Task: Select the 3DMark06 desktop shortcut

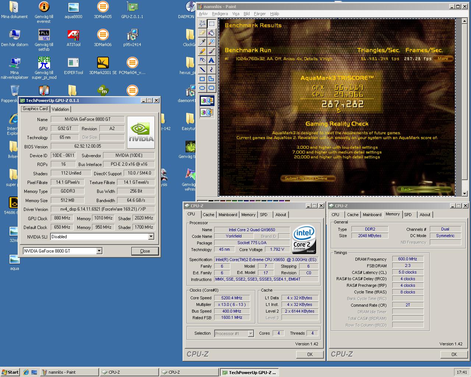Action: [x=103, y=38]
